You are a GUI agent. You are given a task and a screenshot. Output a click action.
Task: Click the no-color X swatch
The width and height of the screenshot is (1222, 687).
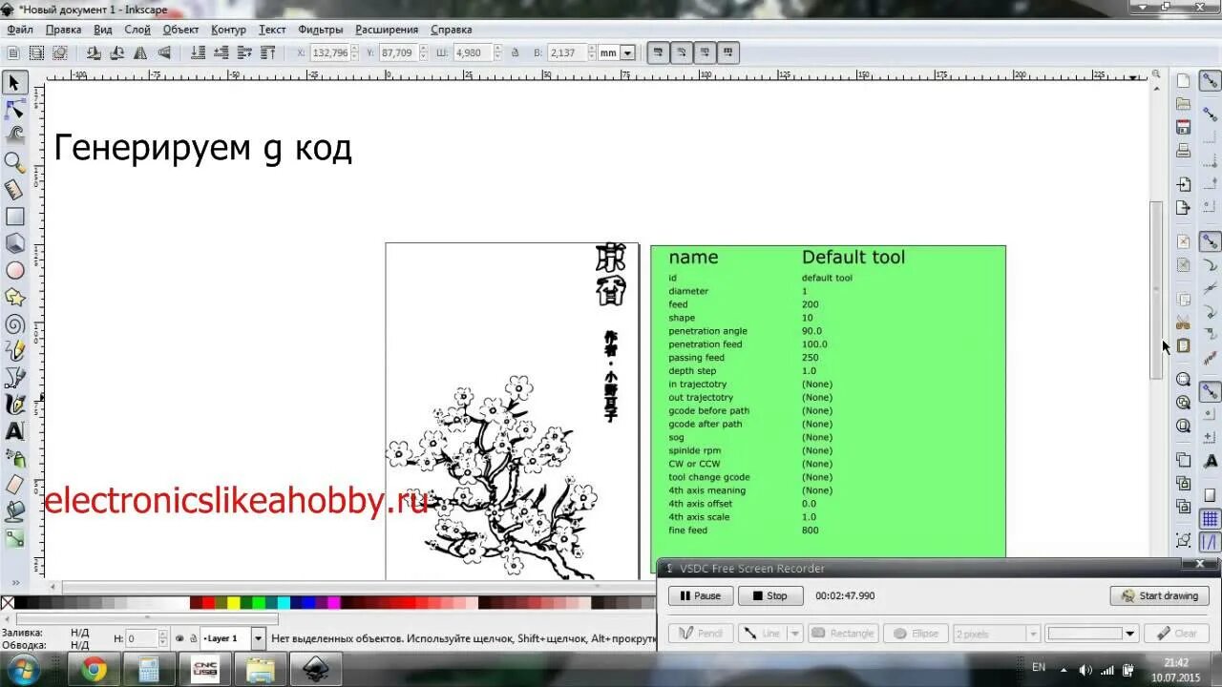click(x=8, y=602)
